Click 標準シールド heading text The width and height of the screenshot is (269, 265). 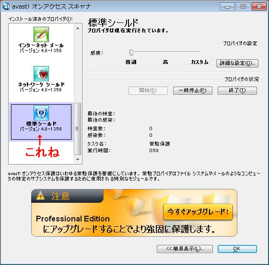click(x=113, y=23)
